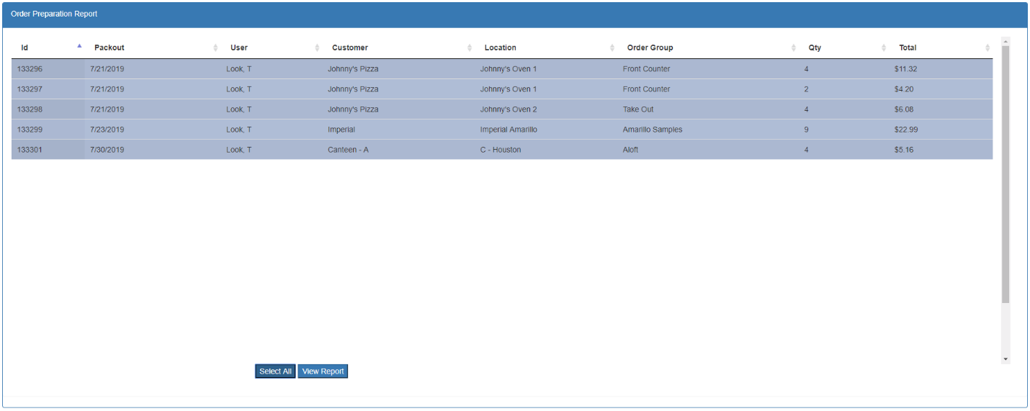Click order group cell Take Out
The image size is (1030, 411).
click(638, 109)
